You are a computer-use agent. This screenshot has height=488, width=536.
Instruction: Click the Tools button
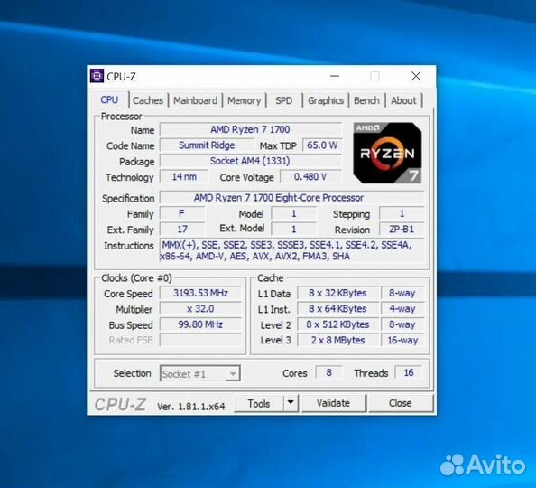[259, 403]
